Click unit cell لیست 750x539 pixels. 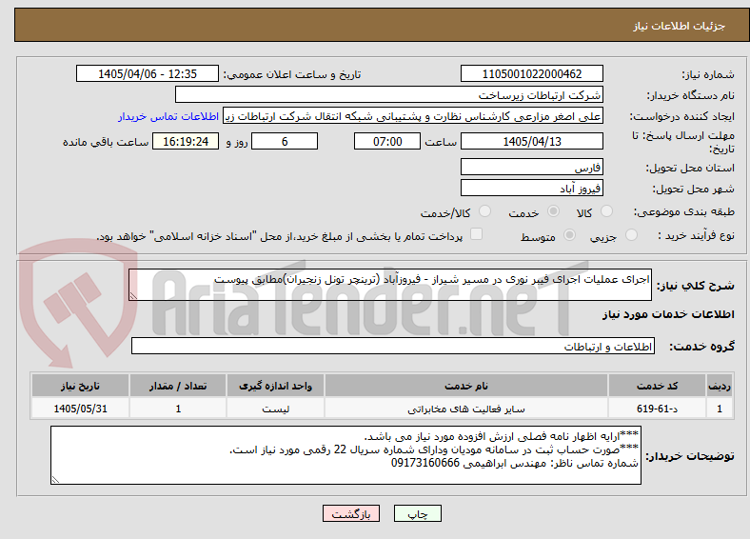pos(275,409)
